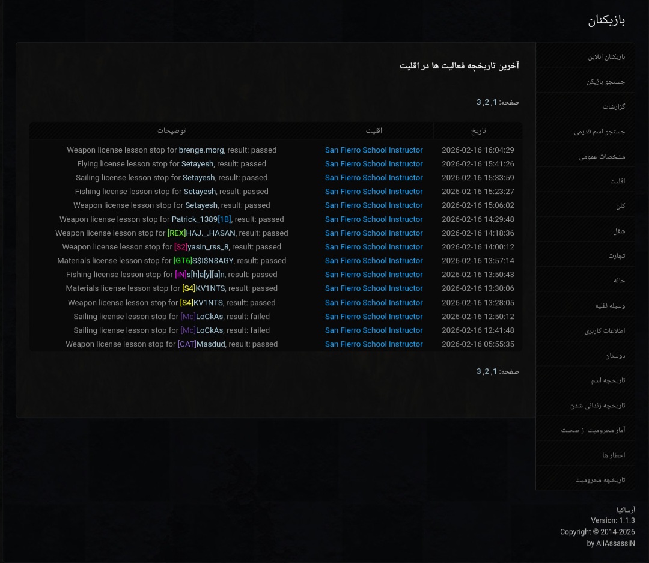View تجارت information from the sidebar

[586, 255]
